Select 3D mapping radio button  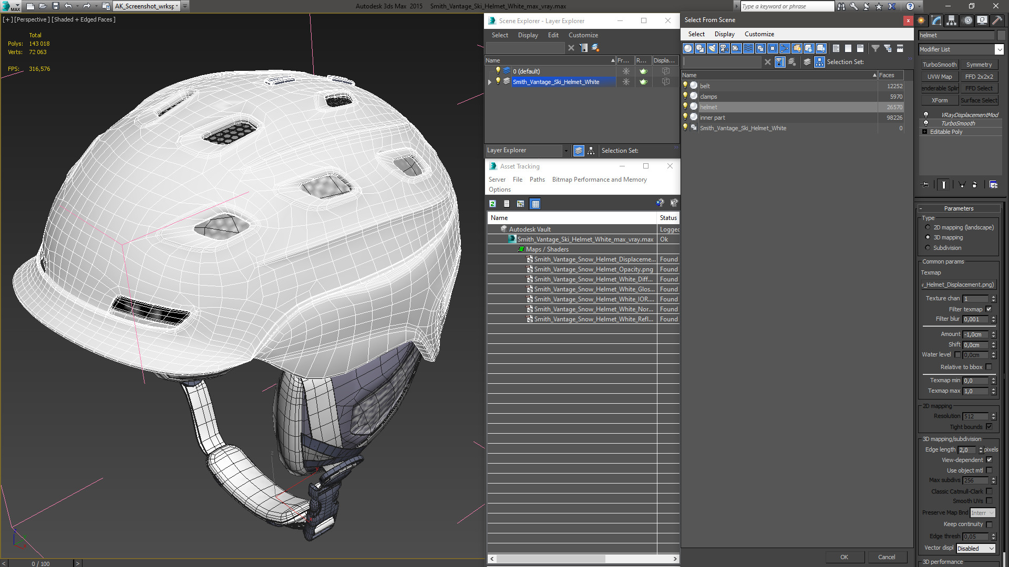928,237
